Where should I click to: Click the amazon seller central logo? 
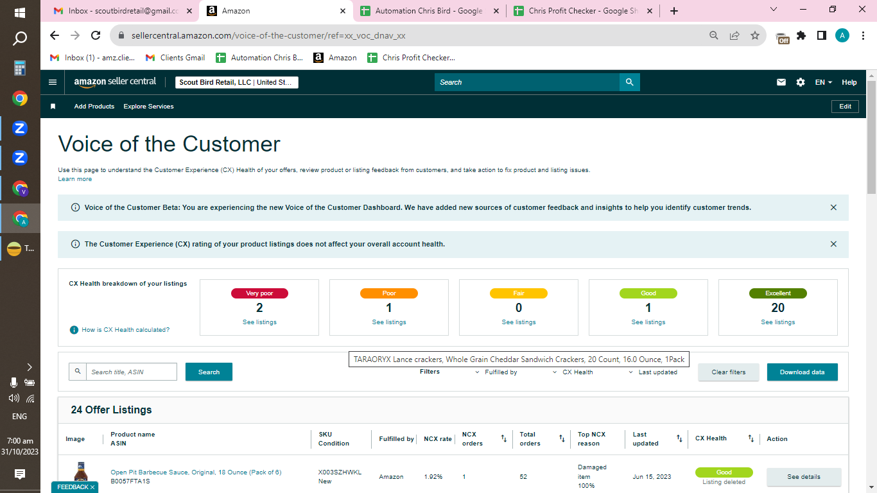coord(115,82)
